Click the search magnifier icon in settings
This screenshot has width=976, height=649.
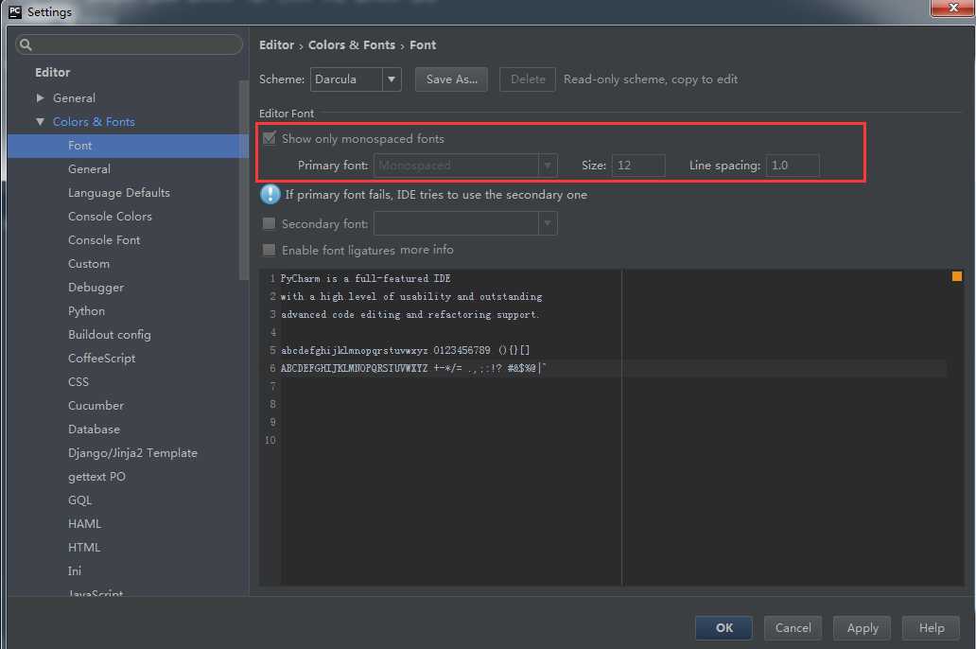26,44
